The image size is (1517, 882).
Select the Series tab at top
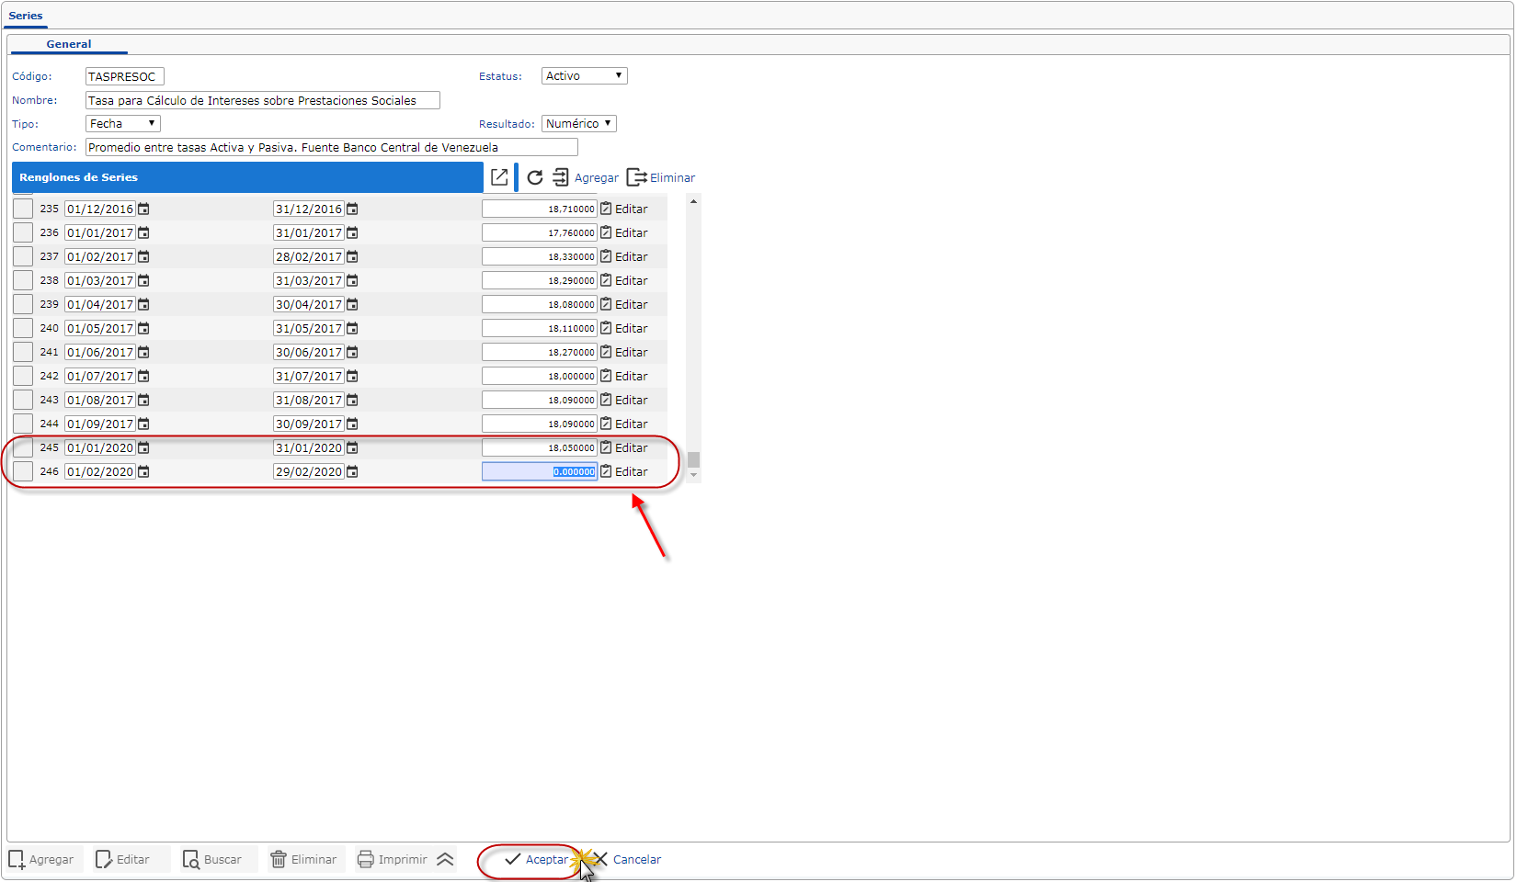tap(26, 16)
